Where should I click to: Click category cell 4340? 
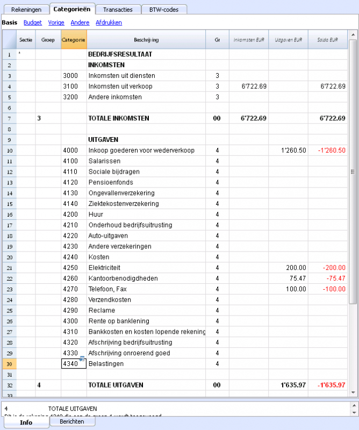tap(74, 364)
